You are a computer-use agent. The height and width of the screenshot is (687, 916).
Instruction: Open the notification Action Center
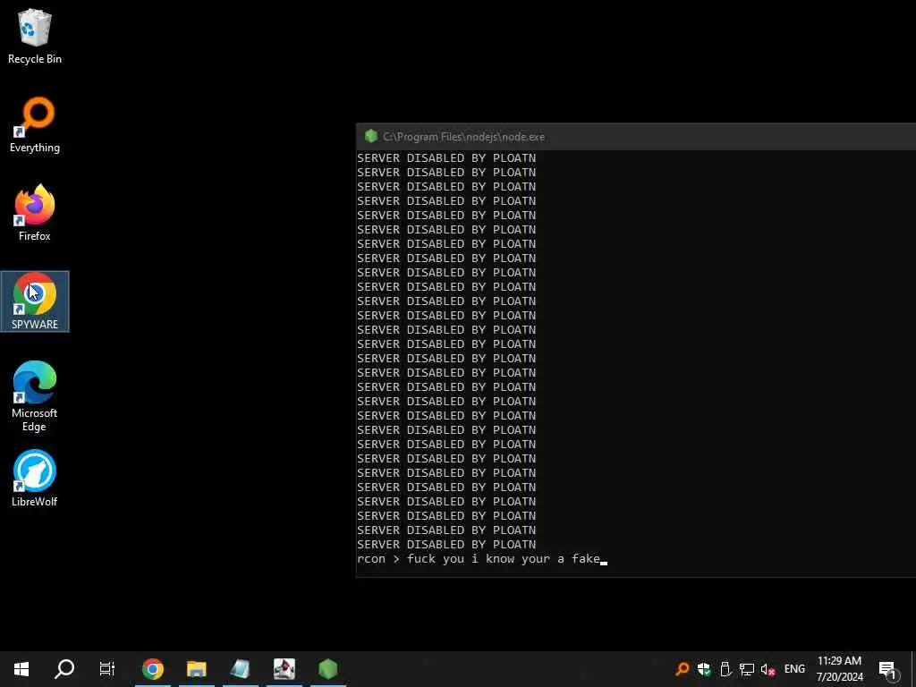pyautogui.click(x=888, y=669)
